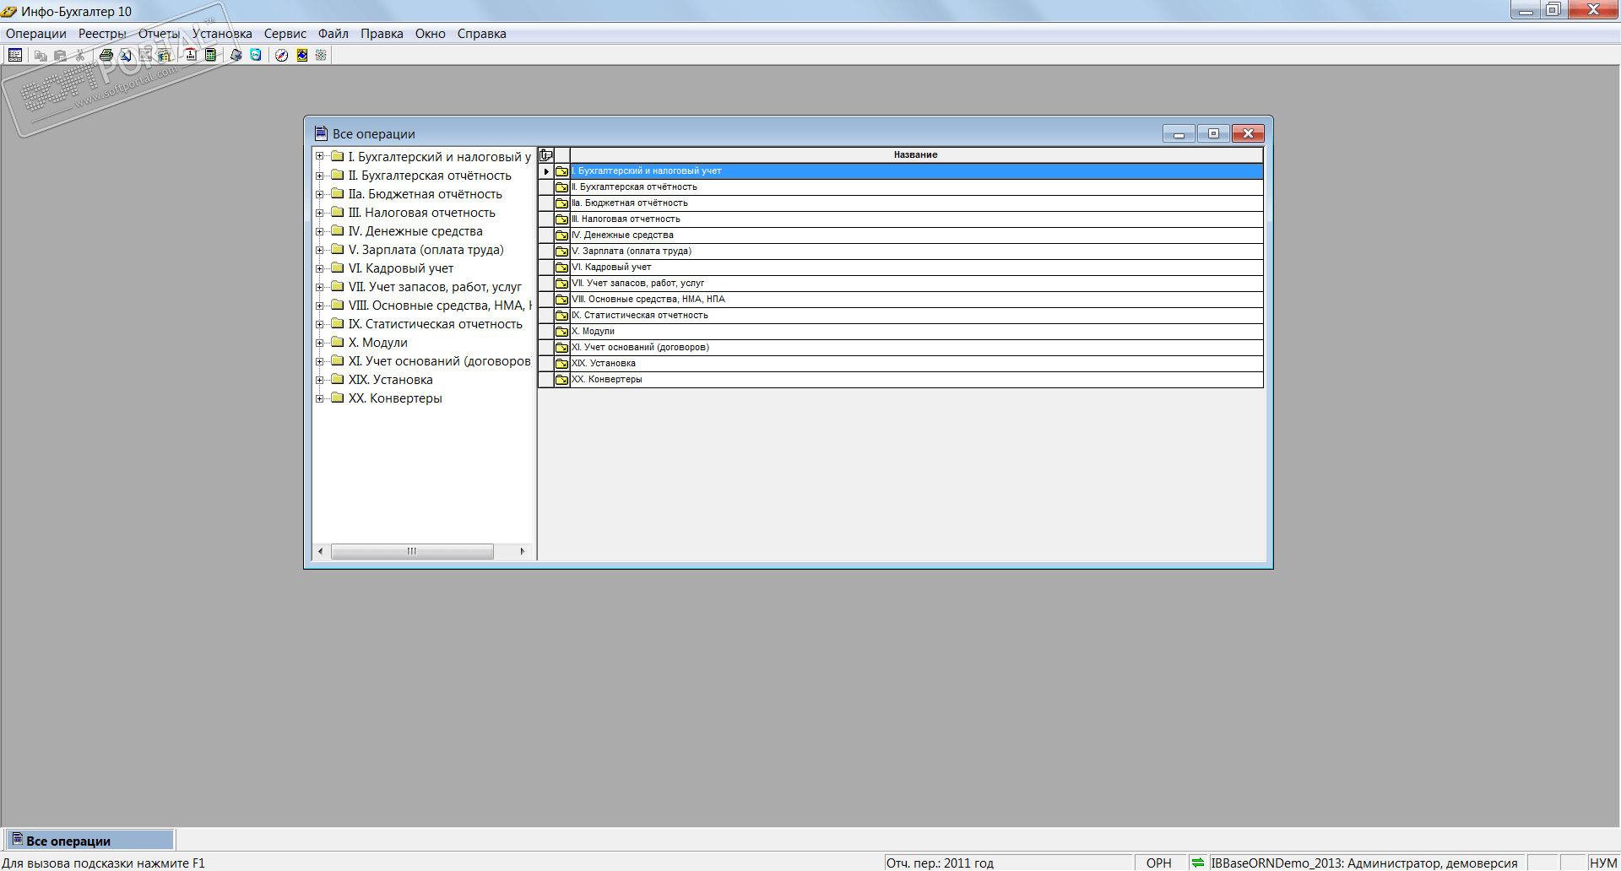Click folder icon of grid row 'X. Модули'
Viewport: 1621px width, 871px height.
click(561, 332)
